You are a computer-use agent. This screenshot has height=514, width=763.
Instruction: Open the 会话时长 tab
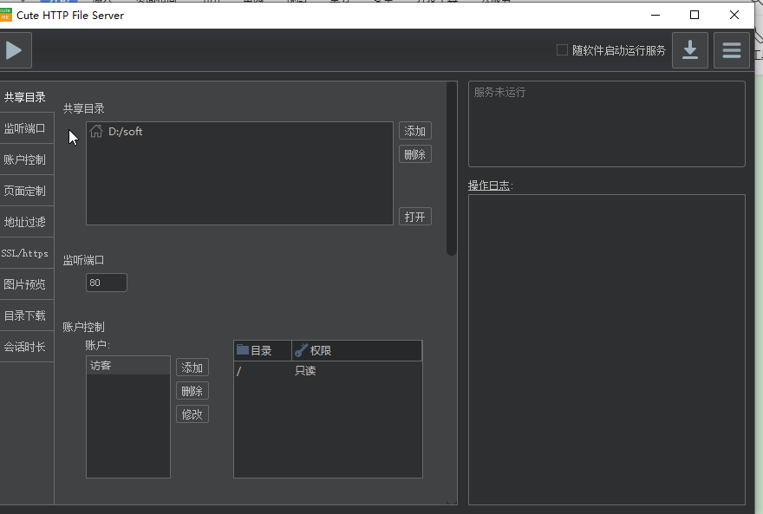pyautogui.click(x=25, y=346)
